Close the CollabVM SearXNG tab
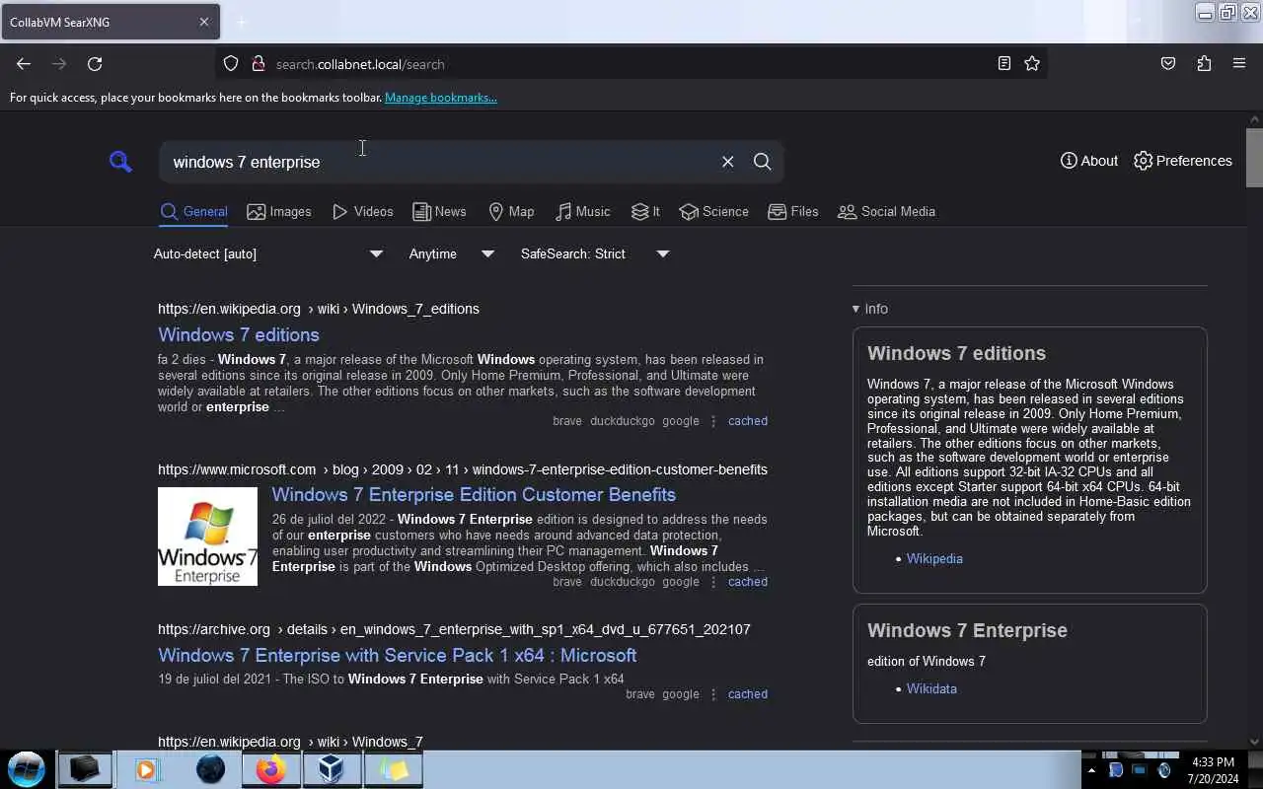The image size is (1263, 789). click(204, 22)
